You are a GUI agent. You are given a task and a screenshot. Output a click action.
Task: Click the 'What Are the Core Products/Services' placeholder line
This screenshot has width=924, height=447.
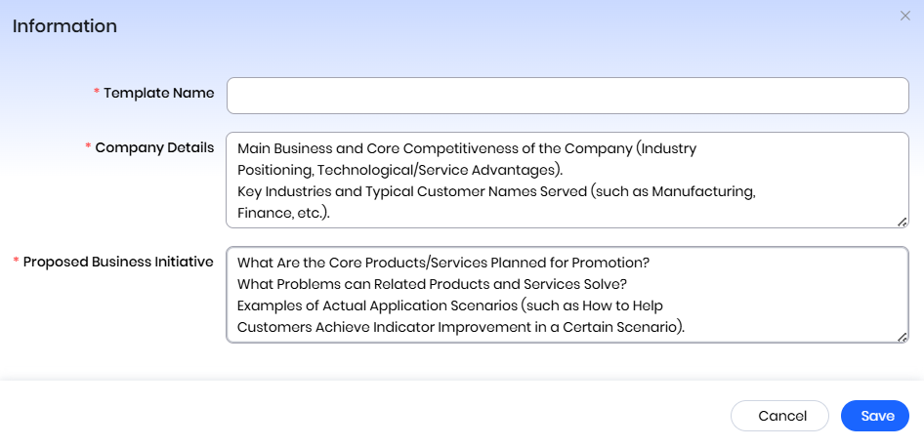pos(443,263)
